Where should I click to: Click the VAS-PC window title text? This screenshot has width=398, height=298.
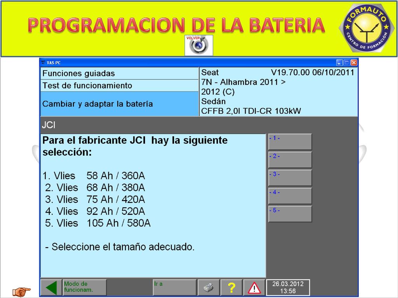point(54,62)
